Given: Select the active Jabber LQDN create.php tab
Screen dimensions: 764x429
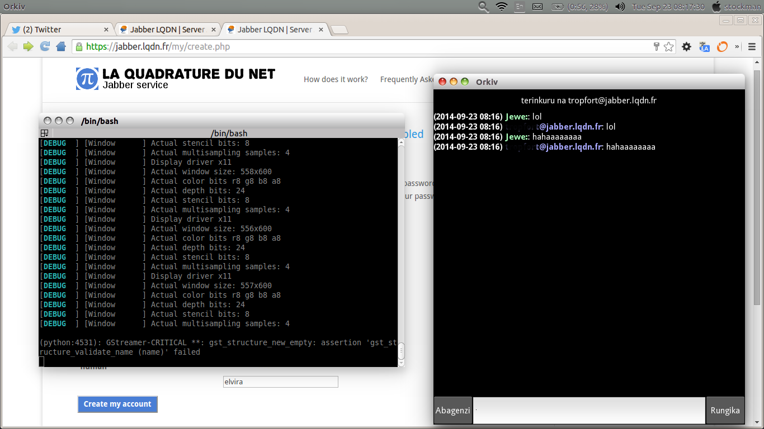Looking at the screenshot, I should click(x=275, y=30).
